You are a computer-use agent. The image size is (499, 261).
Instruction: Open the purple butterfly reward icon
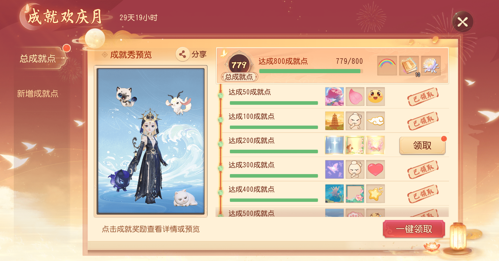pos(334,169)
